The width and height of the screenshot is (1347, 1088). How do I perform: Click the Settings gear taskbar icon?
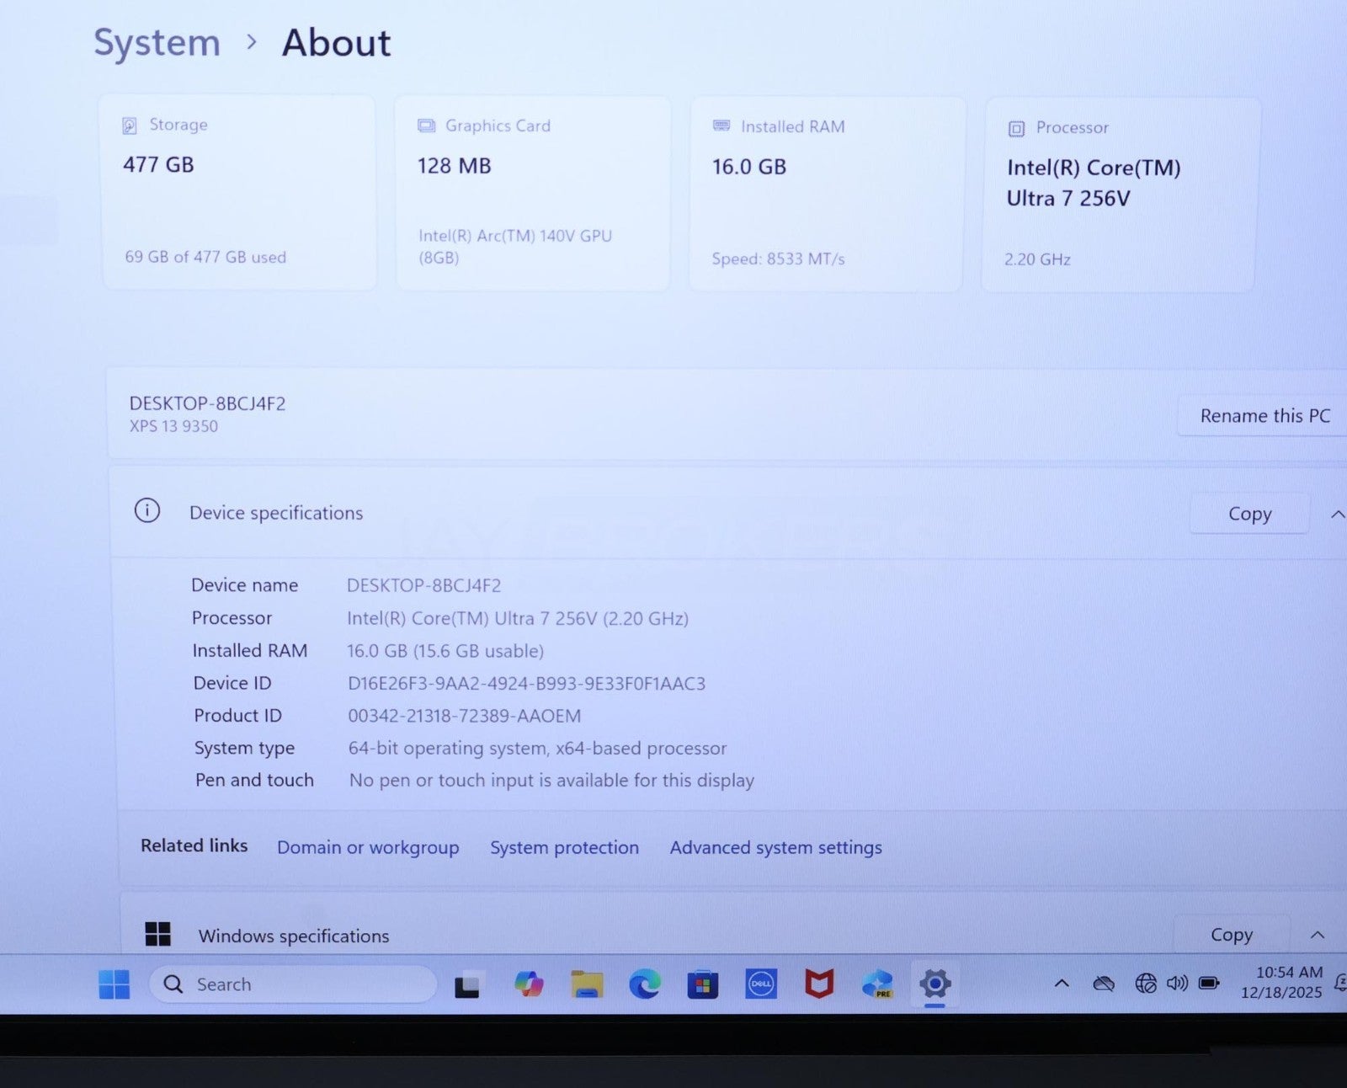[x=934, y=983]
